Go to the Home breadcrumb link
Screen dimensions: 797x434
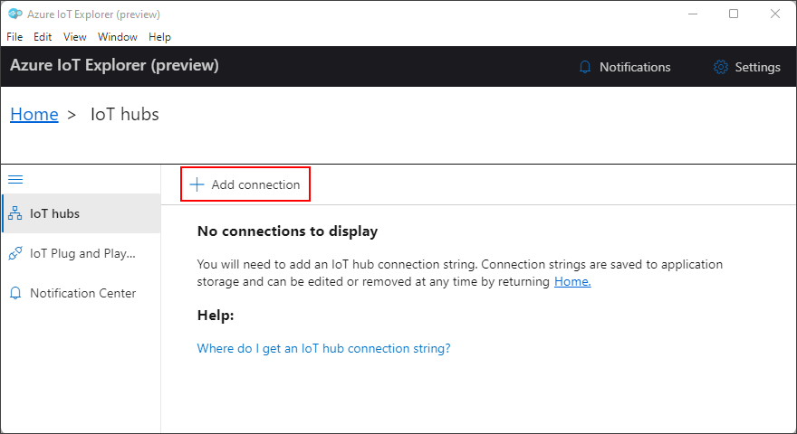34,115
